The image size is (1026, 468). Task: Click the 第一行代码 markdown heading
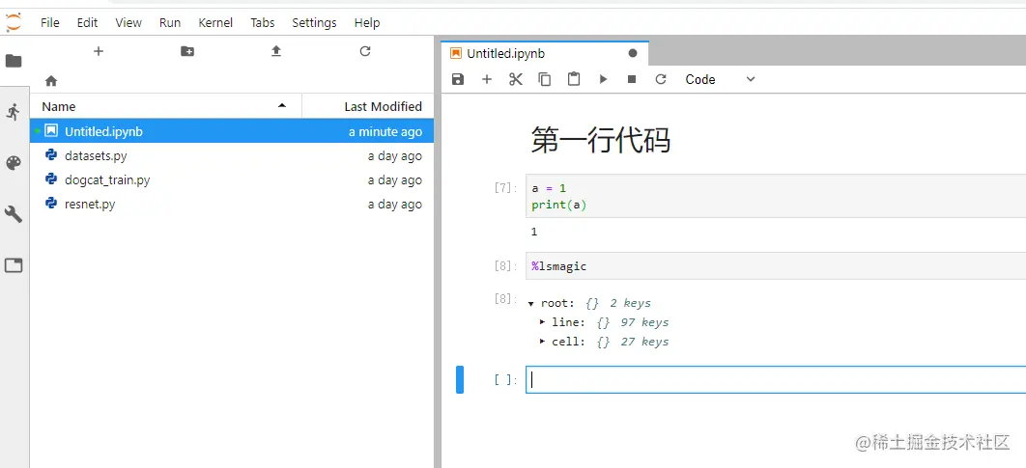pyautogui.click(x=600, y=140)
